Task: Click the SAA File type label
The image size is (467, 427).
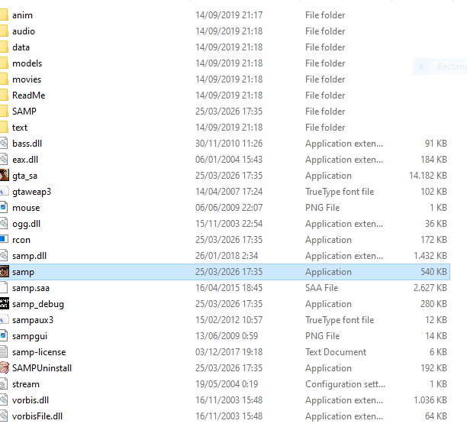Action: (x=322, y=288)
